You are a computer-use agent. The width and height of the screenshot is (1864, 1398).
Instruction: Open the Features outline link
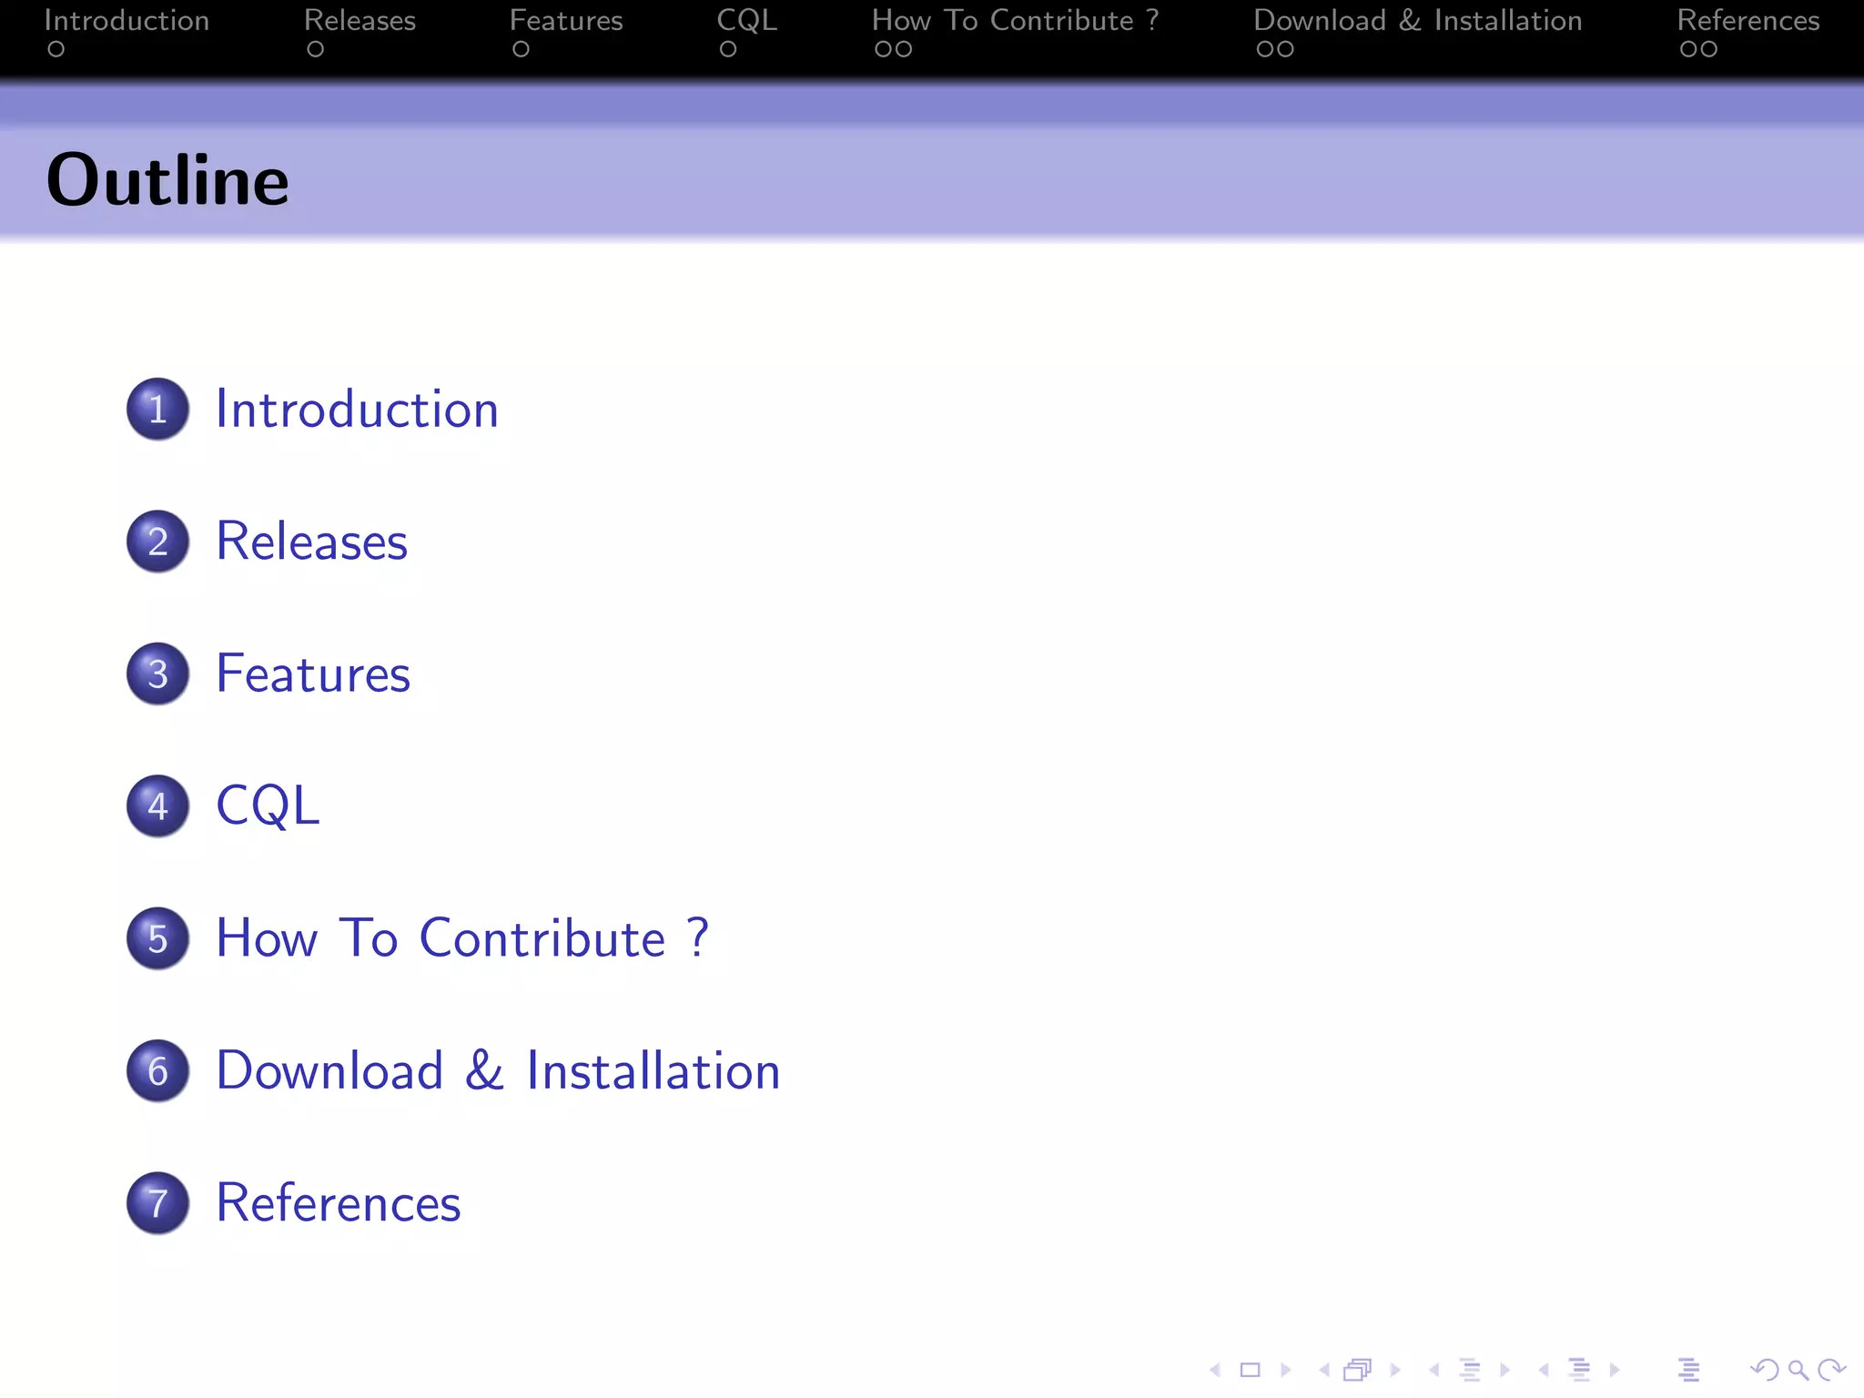tap(313, 674)
